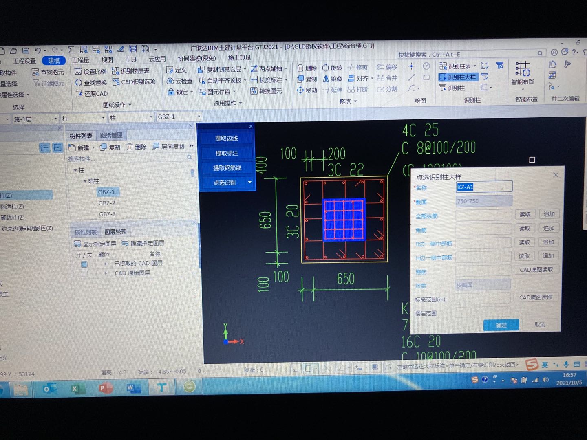Open CAD识别选项

(x=134, y=82)
